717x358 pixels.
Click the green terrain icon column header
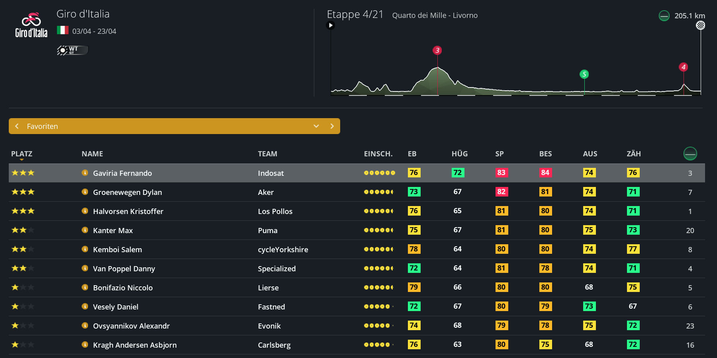click(x=690, y=154)
